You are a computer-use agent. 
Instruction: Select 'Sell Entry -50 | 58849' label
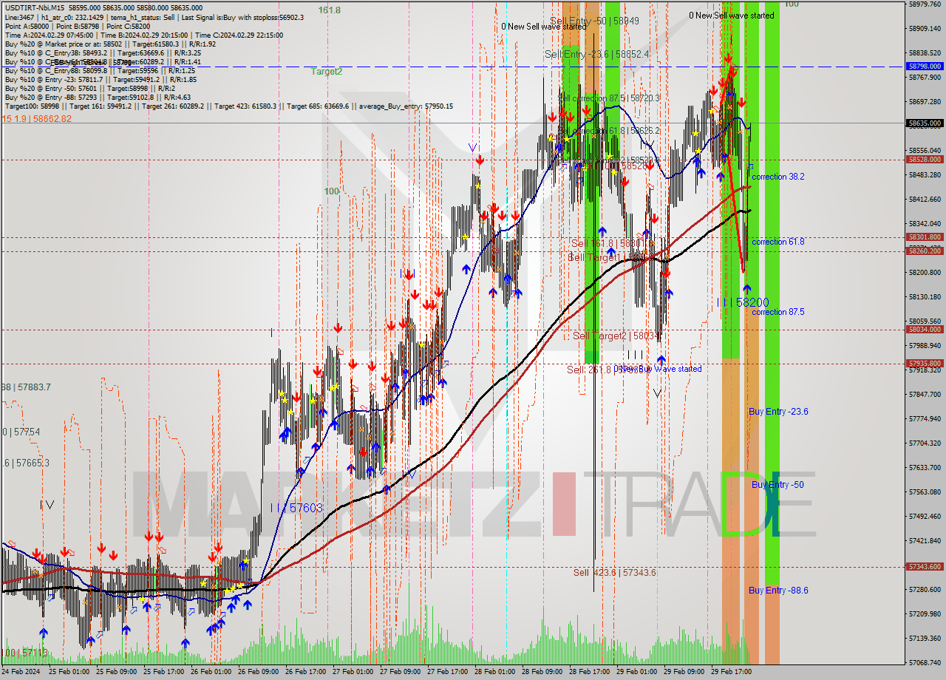click(595, 21)
